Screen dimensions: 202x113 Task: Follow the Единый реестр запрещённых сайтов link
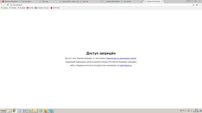[x=121, y=58]
